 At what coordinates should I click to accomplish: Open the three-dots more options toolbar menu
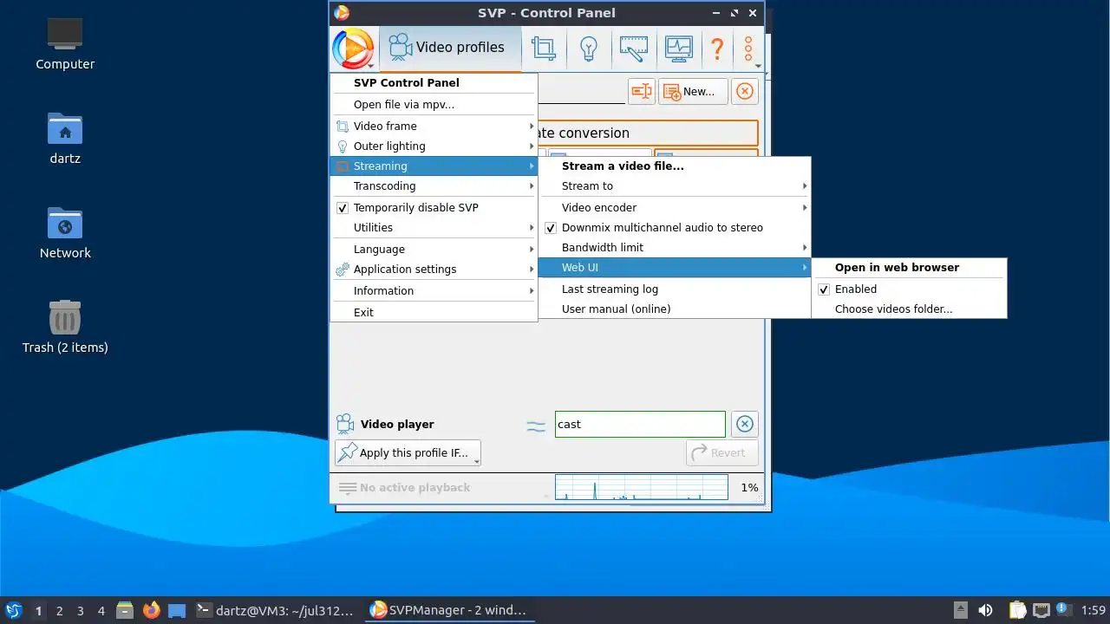(x=748, y=49)
